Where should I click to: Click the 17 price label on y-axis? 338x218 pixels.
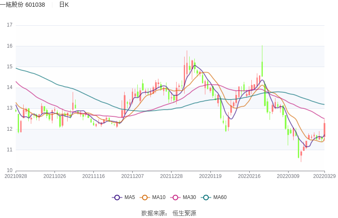pos(10,25)
